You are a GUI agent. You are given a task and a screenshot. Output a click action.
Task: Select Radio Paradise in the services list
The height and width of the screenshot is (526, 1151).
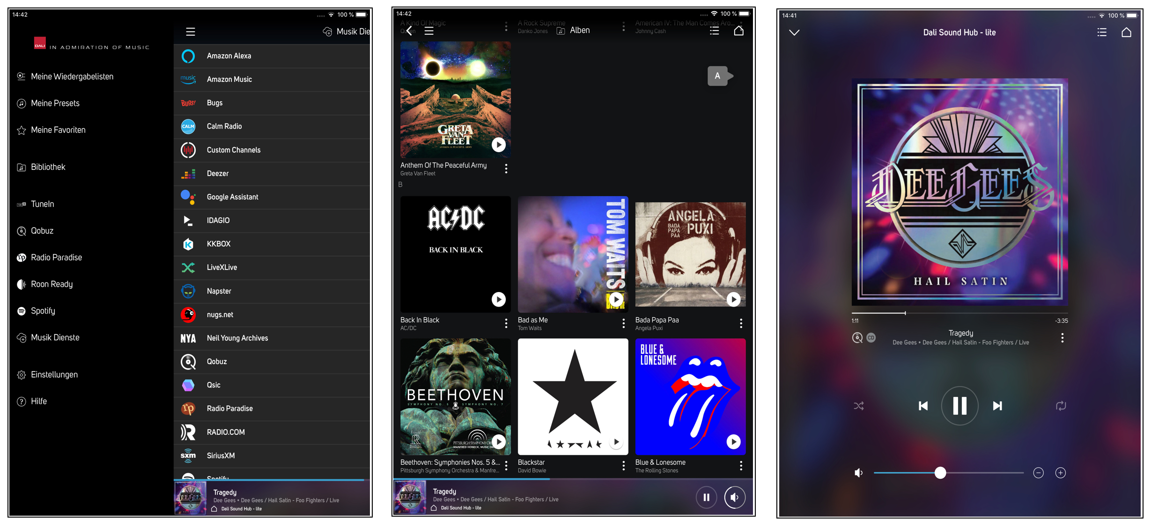point(272,409)
